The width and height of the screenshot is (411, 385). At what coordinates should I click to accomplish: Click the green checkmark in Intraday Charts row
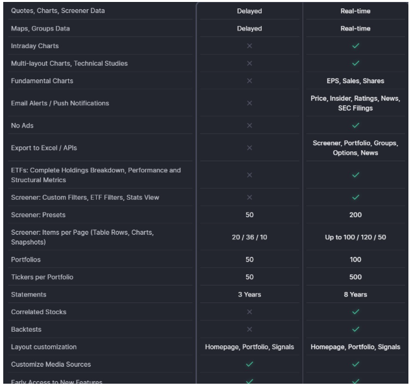click(x=355, y=46)
